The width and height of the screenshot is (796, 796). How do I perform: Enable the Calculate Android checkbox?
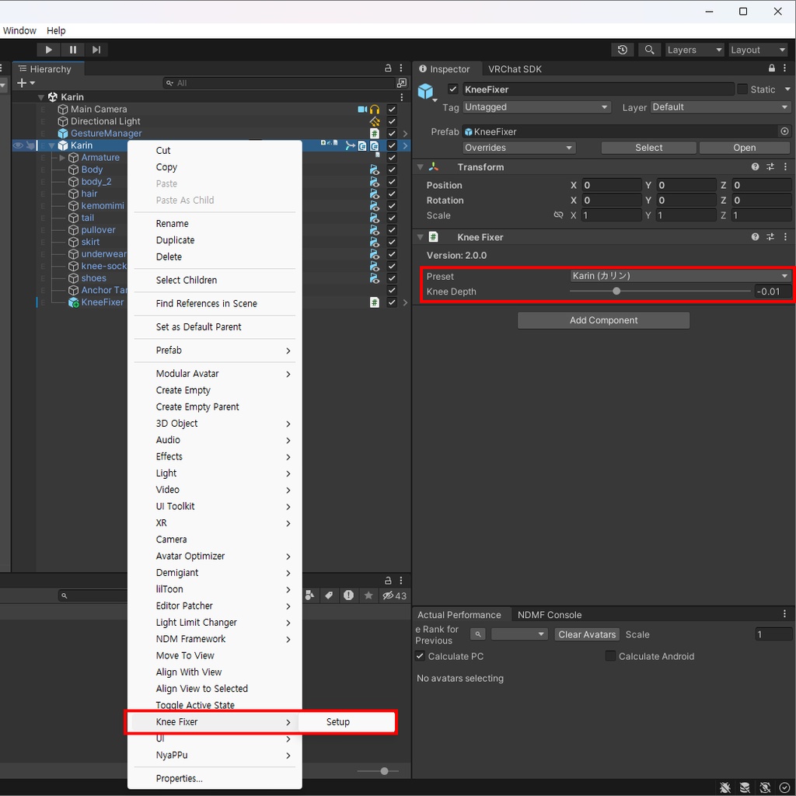610,656
